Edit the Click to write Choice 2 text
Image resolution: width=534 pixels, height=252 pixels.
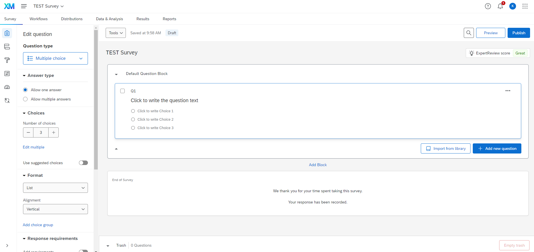[x=155, y=120]
